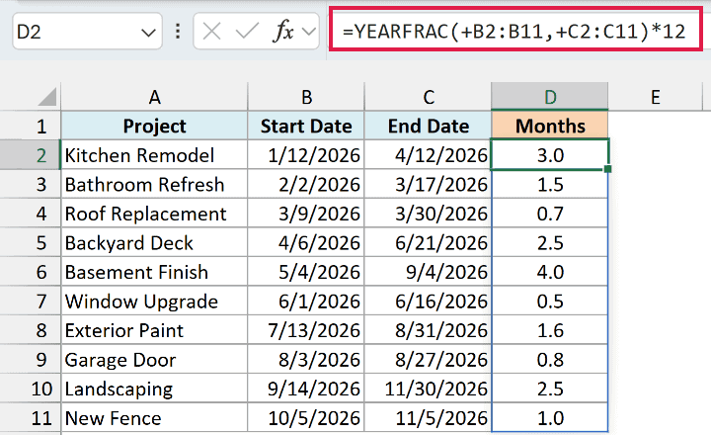Select the Roof Replacement cell
The width and height of the screenshot is (711, 435).
pyautogui.click(x=155, y=214)
